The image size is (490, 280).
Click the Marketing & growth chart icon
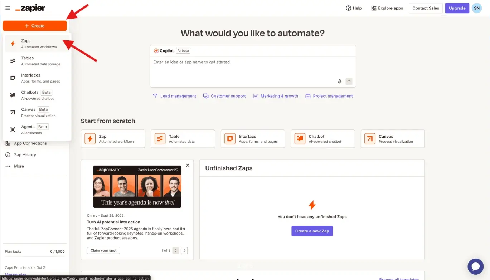(x=256, y=96)
